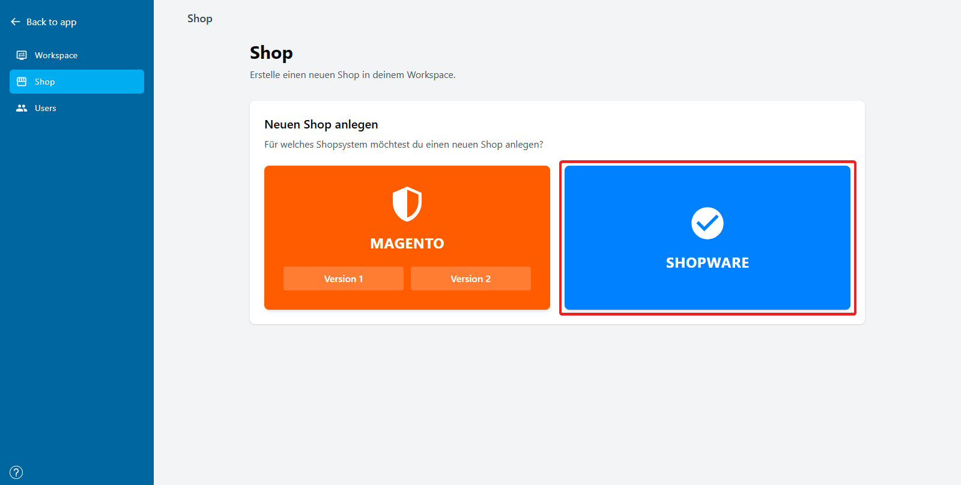Click the Users people icon
The height and width of the screenshot is (485, 961).
(22, 108)
